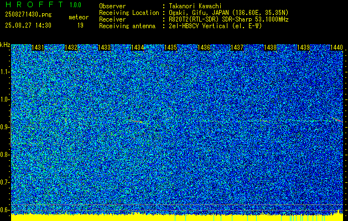Click antenna 2el-HB9CV Vertical text
The width and height of the screenshot is (348, 221).
(x=215, y=26)
